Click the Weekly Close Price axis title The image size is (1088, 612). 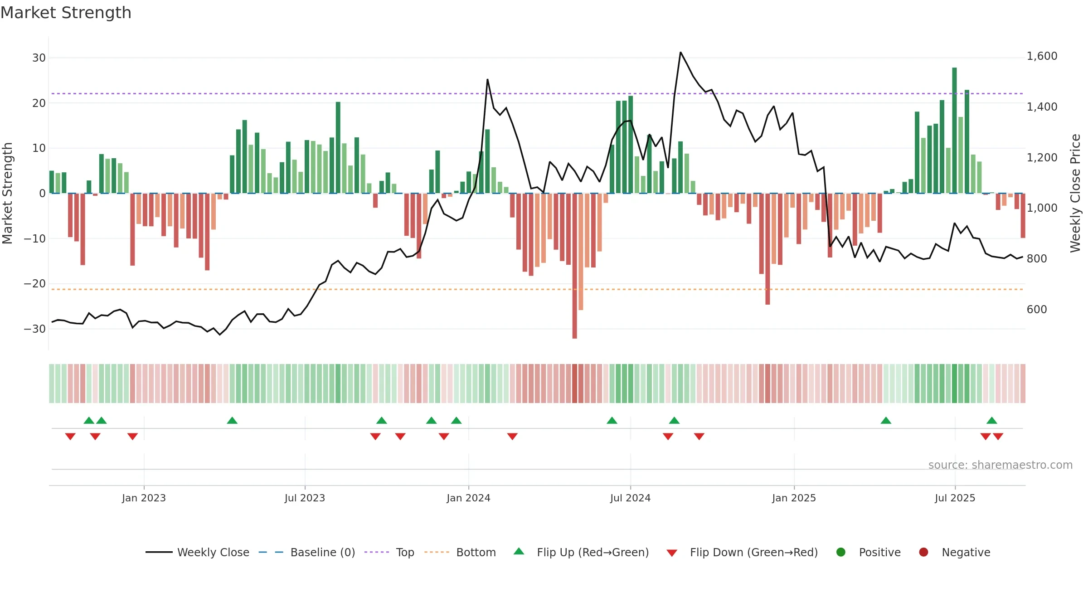coord(1075,193)
